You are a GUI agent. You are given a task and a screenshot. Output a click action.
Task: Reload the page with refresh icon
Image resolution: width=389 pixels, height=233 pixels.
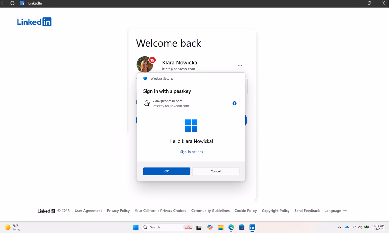point(12,3)
